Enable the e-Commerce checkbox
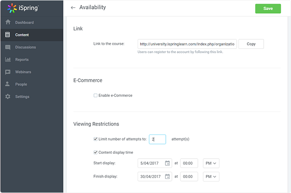This screenshot has height=193, width=291. 95,96
